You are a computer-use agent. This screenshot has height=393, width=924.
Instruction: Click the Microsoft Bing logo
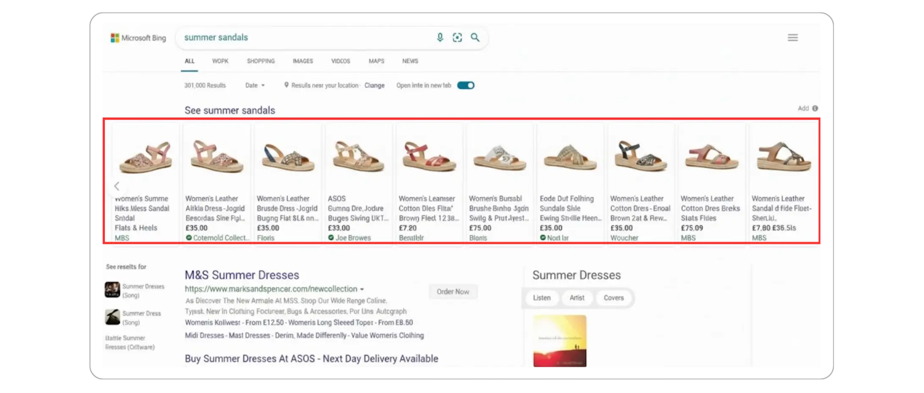pos(138,38)
